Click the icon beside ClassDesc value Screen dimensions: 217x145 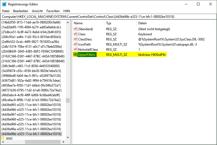coord(75,39)
